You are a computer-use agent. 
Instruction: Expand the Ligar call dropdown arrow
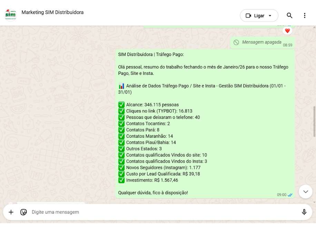[x=270, y=16]
